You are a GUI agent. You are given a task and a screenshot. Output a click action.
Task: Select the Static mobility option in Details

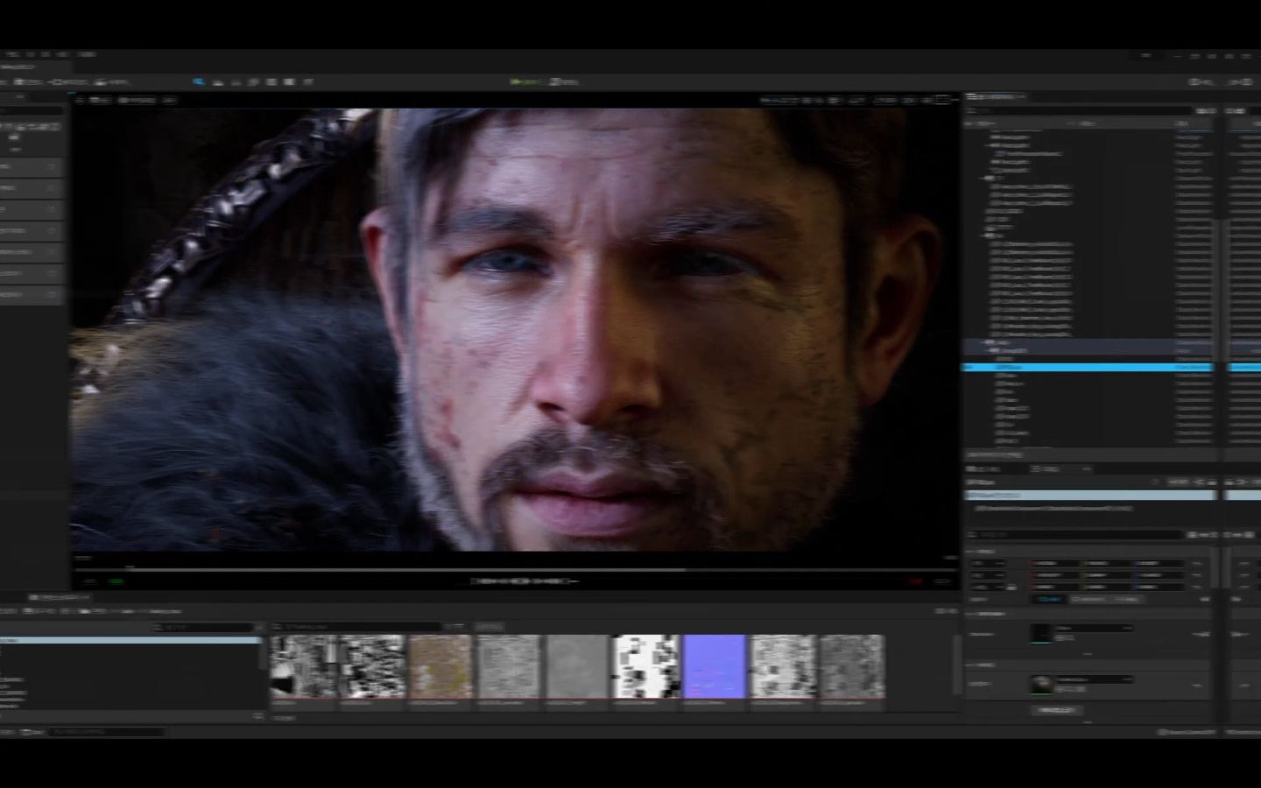pos(1050,599)
